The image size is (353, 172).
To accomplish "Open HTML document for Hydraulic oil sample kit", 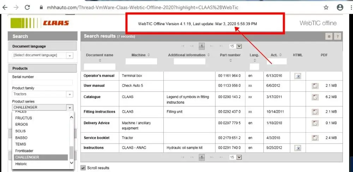I will point(298,148).
